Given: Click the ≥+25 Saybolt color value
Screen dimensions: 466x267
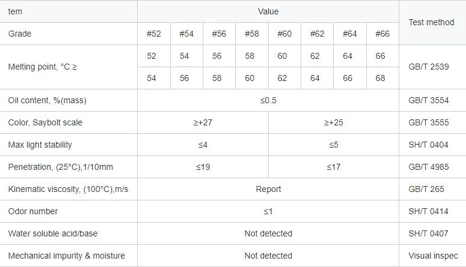Looking at the screenshot, I should [x=334, y=122].
